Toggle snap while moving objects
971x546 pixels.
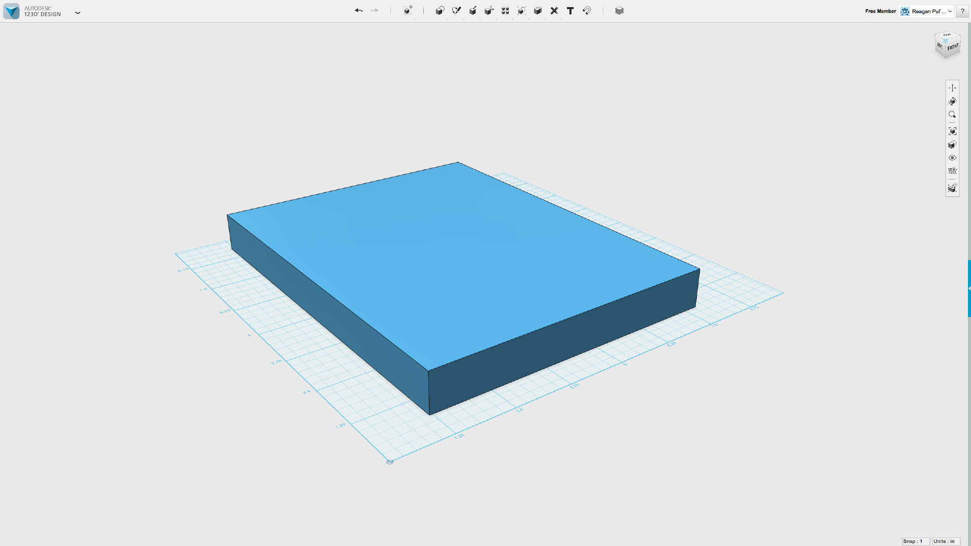[952, 188]
